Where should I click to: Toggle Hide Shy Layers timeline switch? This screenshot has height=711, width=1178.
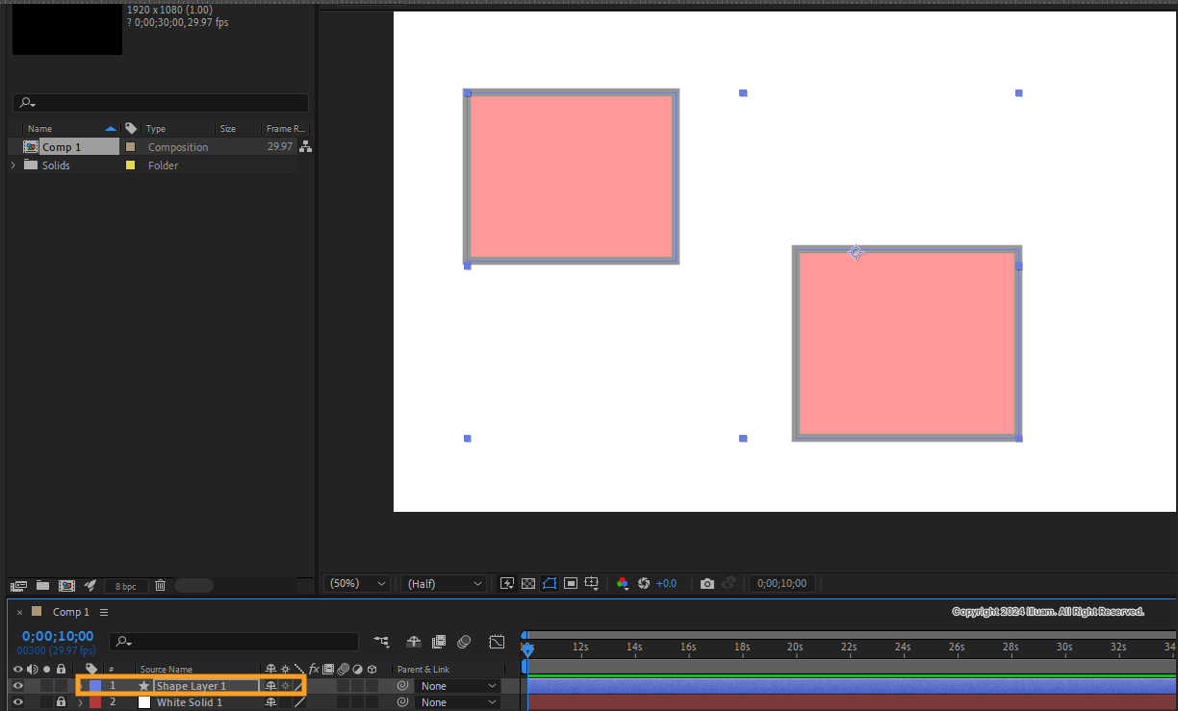click(x=414, y=641)
